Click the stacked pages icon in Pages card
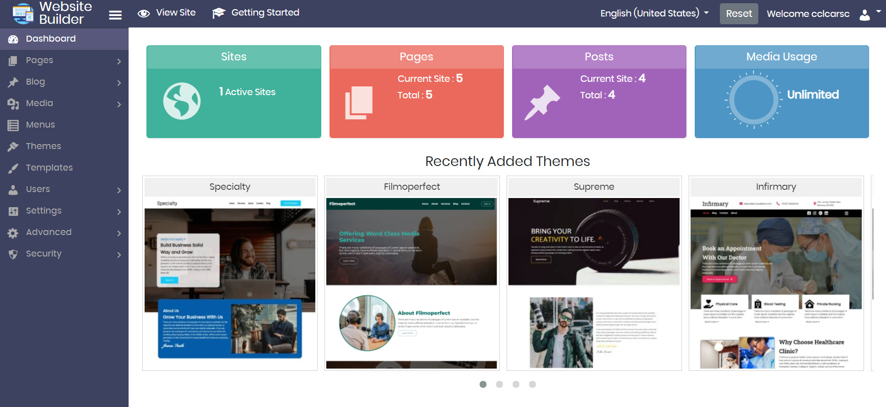 pyautogui.click(x=359, y=103)
